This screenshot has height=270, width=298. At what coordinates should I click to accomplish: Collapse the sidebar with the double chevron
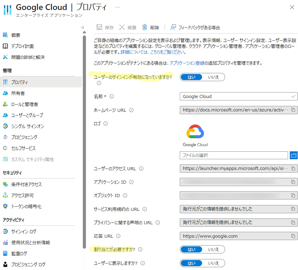point(83,28)
